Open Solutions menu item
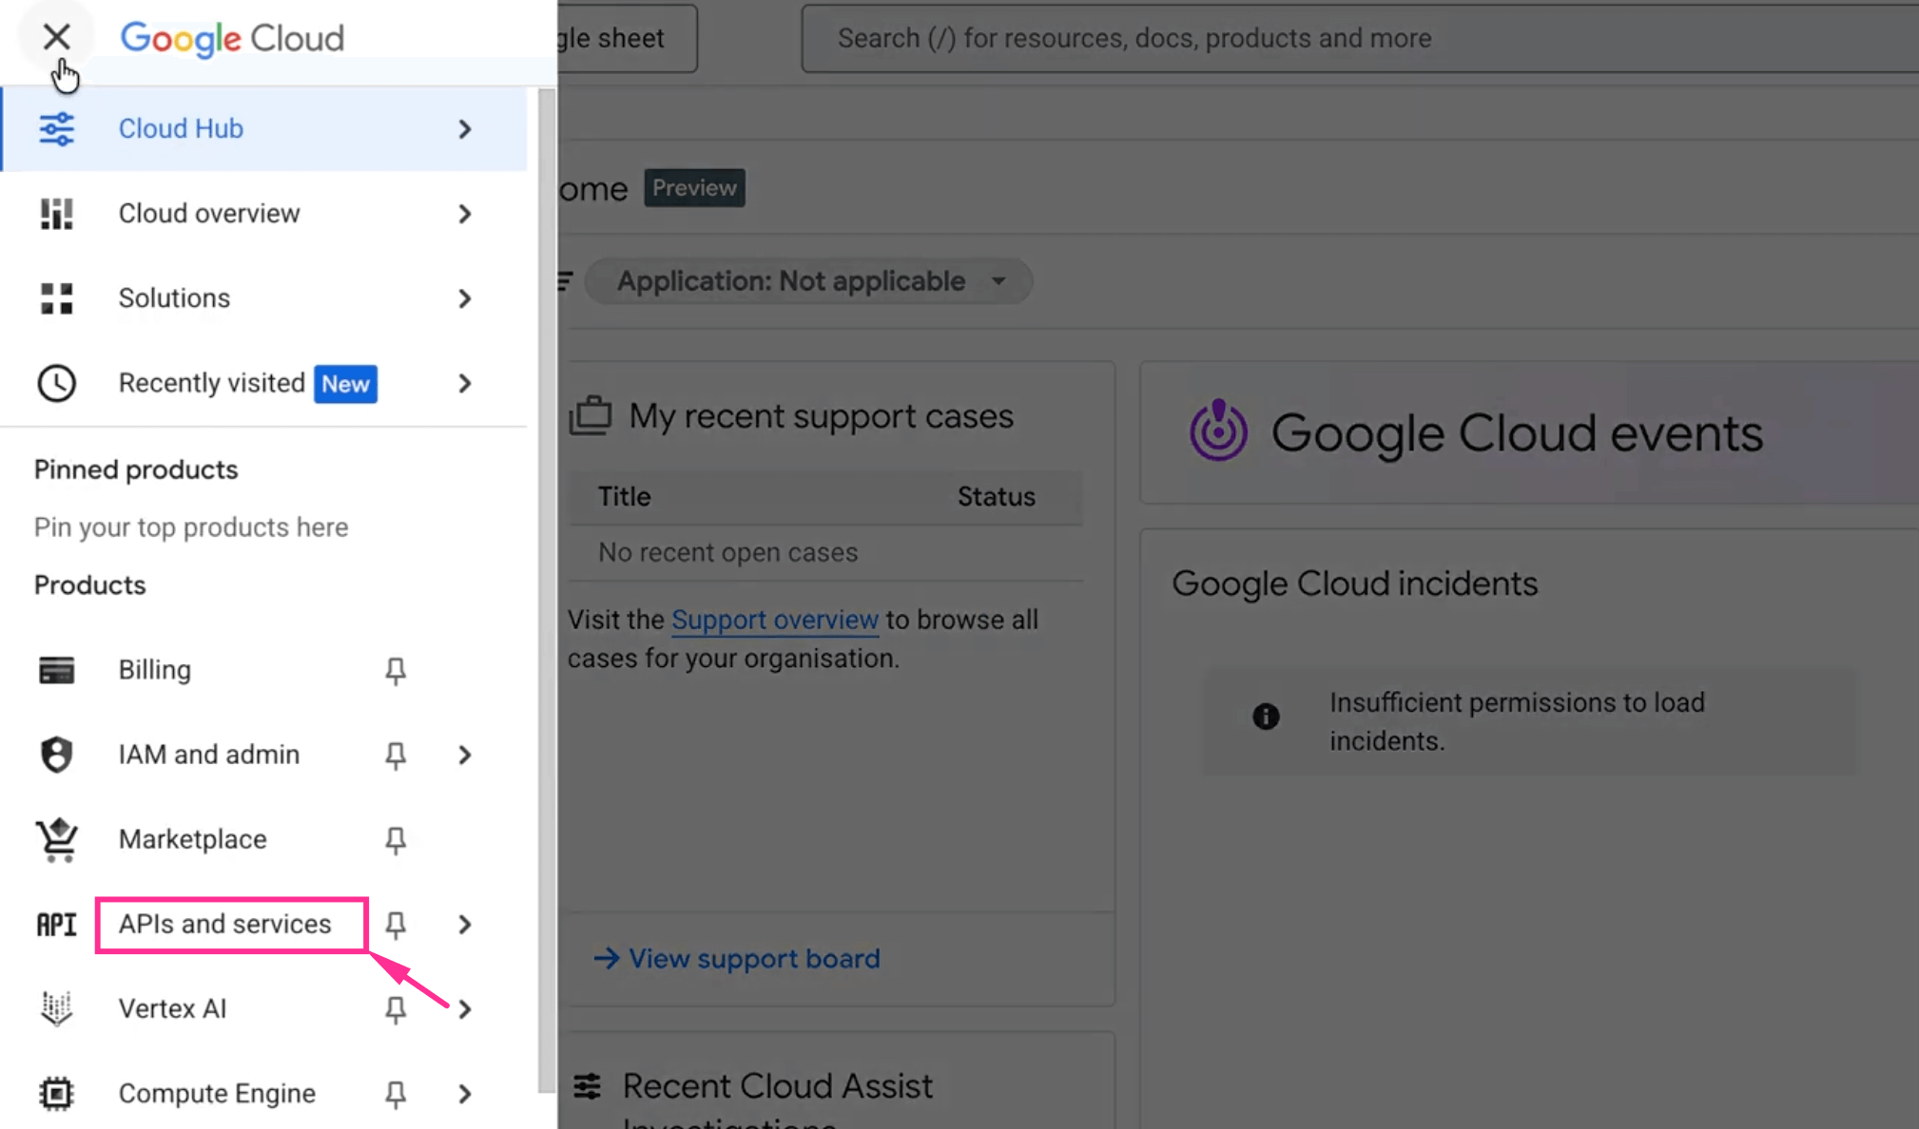Screen dimensions: 1919x1129 coord(264,298)
